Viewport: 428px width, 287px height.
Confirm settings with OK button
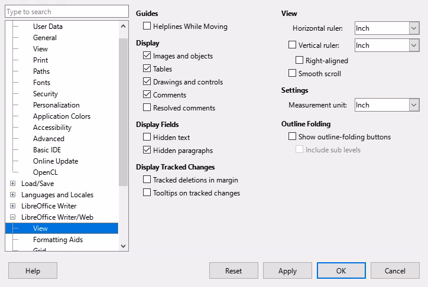341,270
